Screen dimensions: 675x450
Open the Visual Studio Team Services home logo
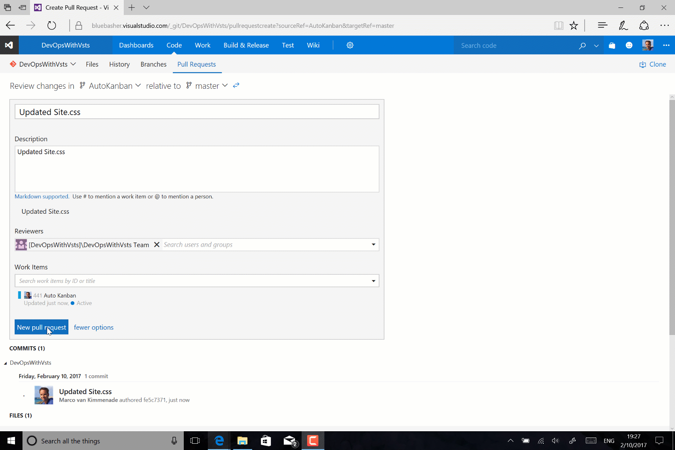point(9,45)
